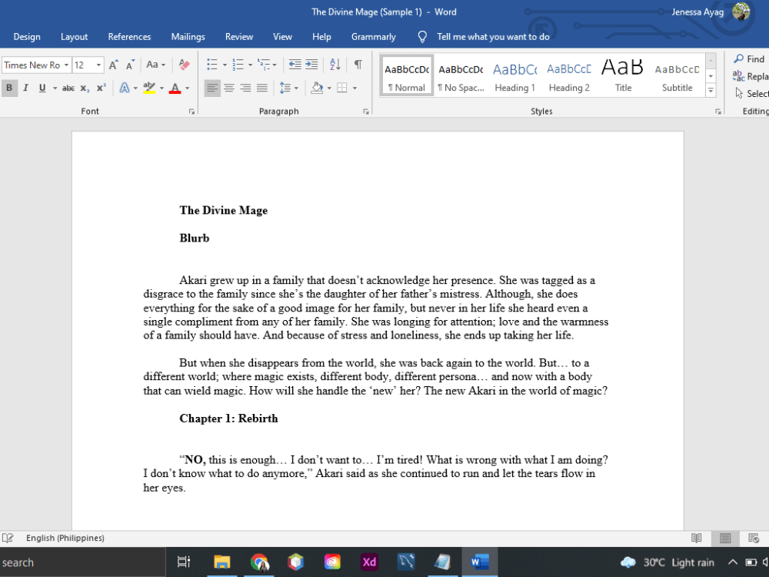Open the Layout tab

click(74, 37)
